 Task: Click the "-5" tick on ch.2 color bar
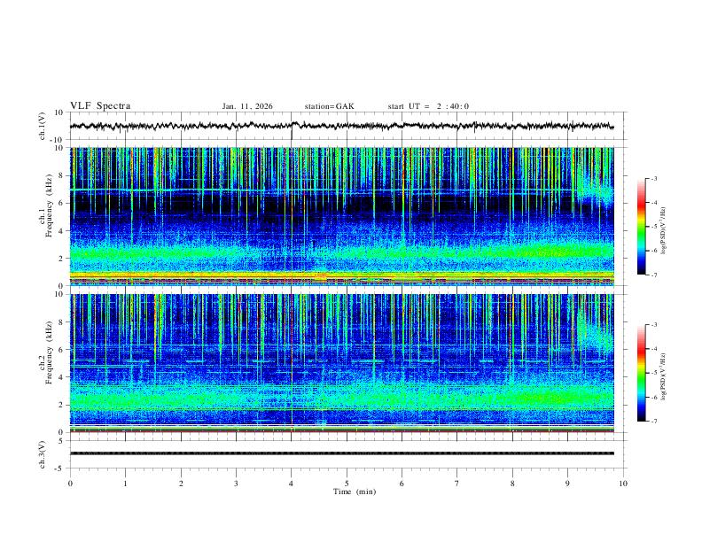653,373
